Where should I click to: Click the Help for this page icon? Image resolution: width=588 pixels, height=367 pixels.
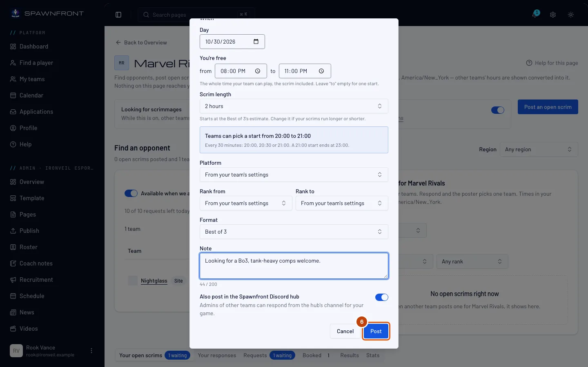[x=529, y=63]
